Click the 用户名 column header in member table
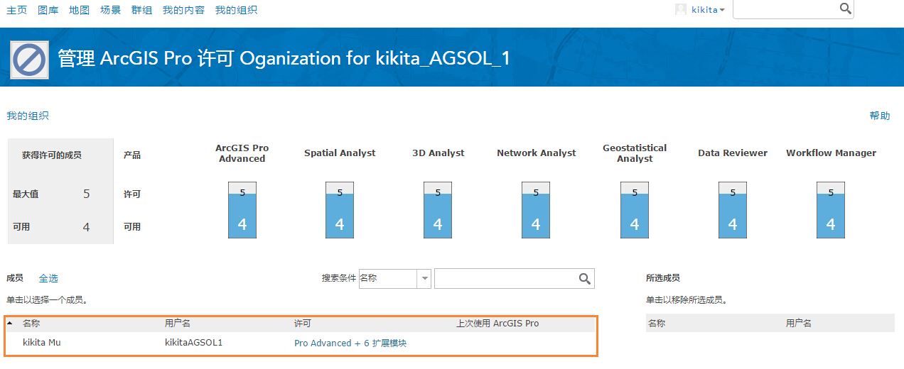Viewport: 904px width, 369px height. [178, 324]
